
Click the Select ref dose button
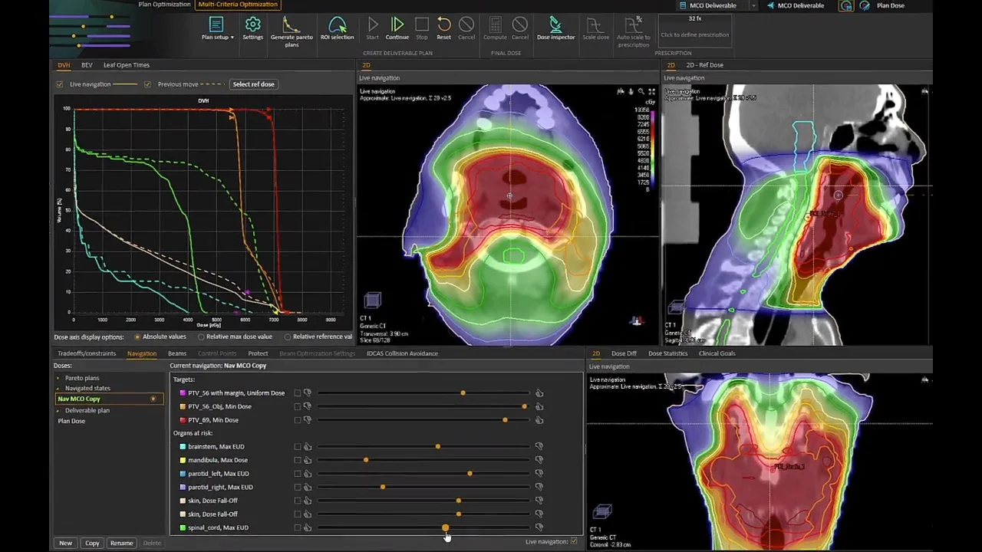[x=254, y=84]
